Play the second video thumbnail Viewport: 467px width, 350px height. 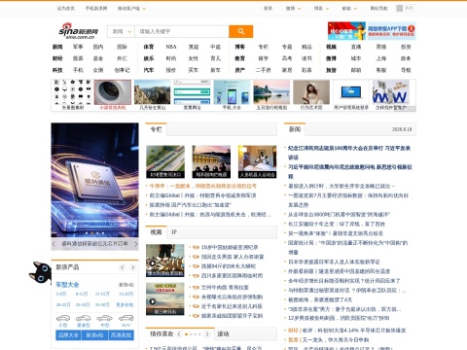pos(165,298)
